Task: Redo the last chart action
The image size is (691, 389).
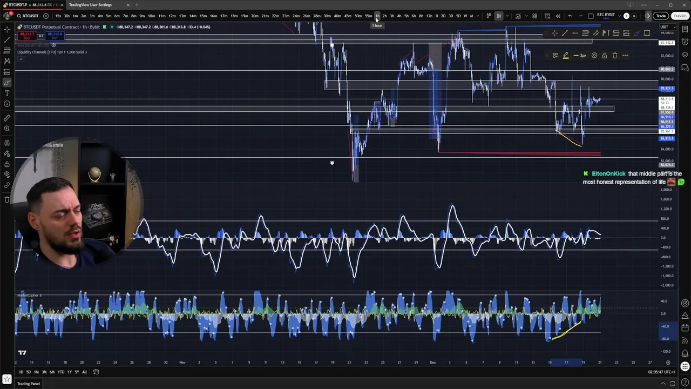Action: coord(580,16)
